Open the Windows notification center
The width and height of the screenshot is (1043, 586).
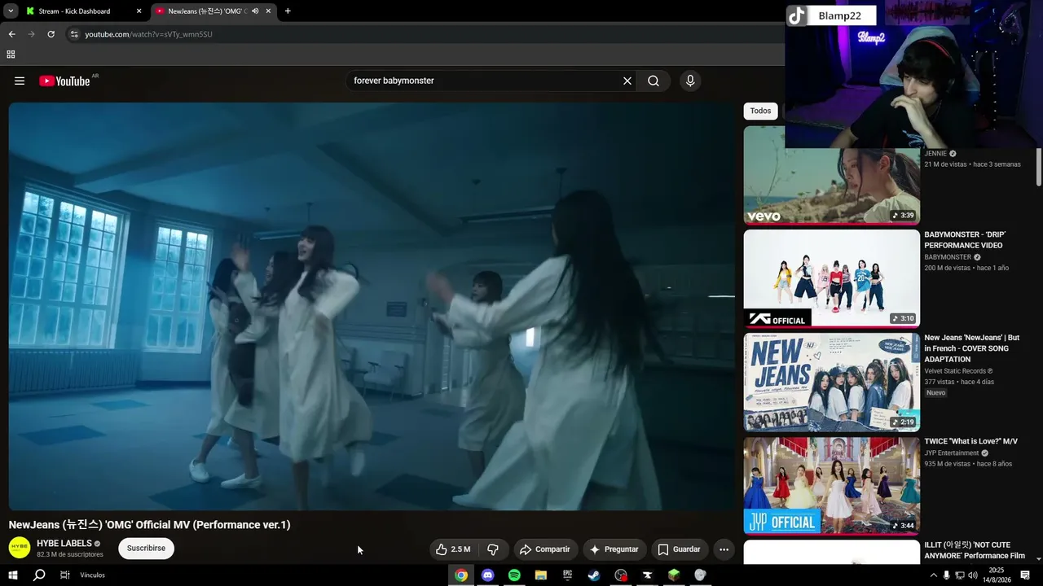coord(1025,575)
